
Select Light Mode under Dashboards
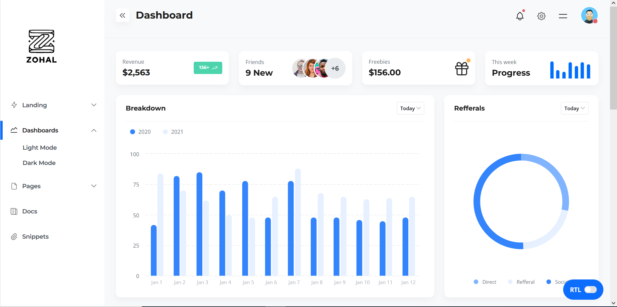[40, 148]
